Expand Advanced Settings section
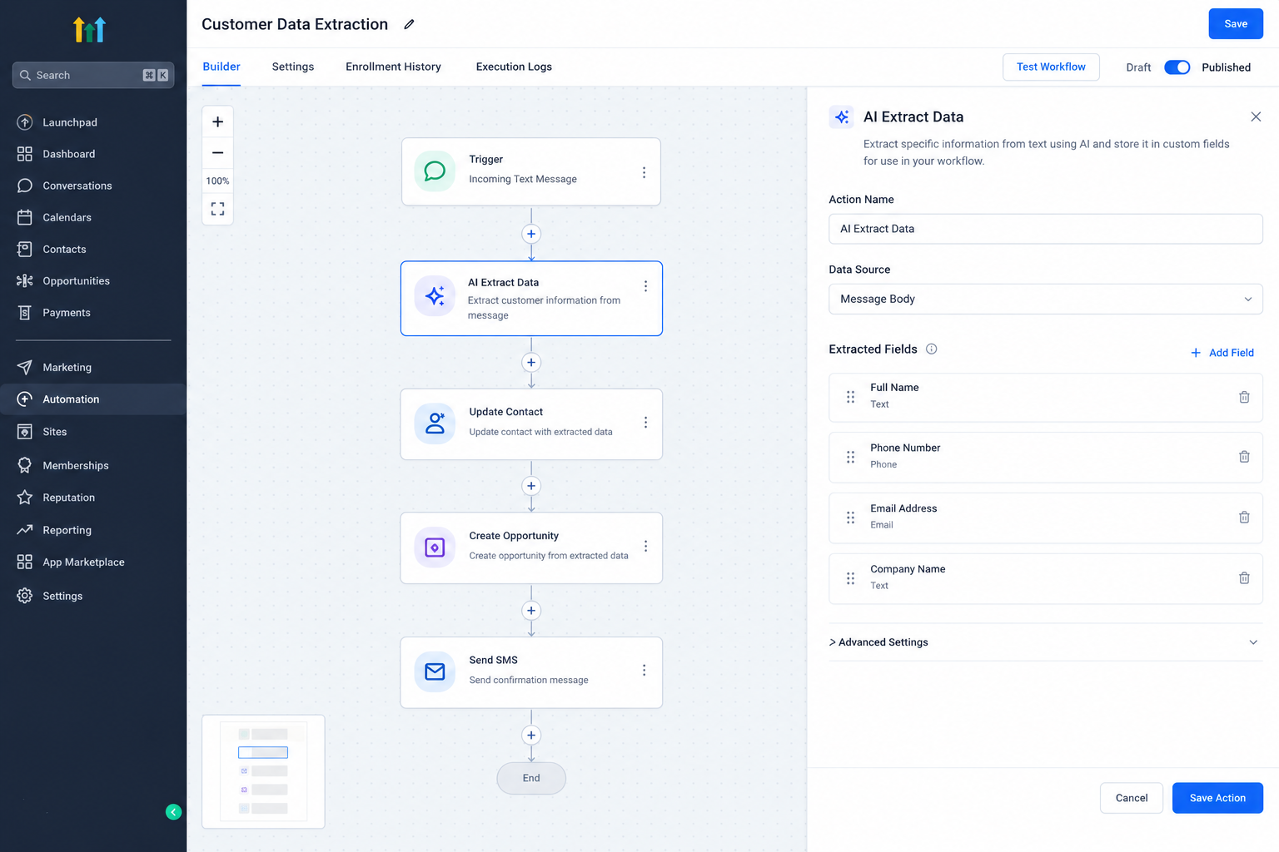This screenshot has width=1279, height=852. 1046,642
